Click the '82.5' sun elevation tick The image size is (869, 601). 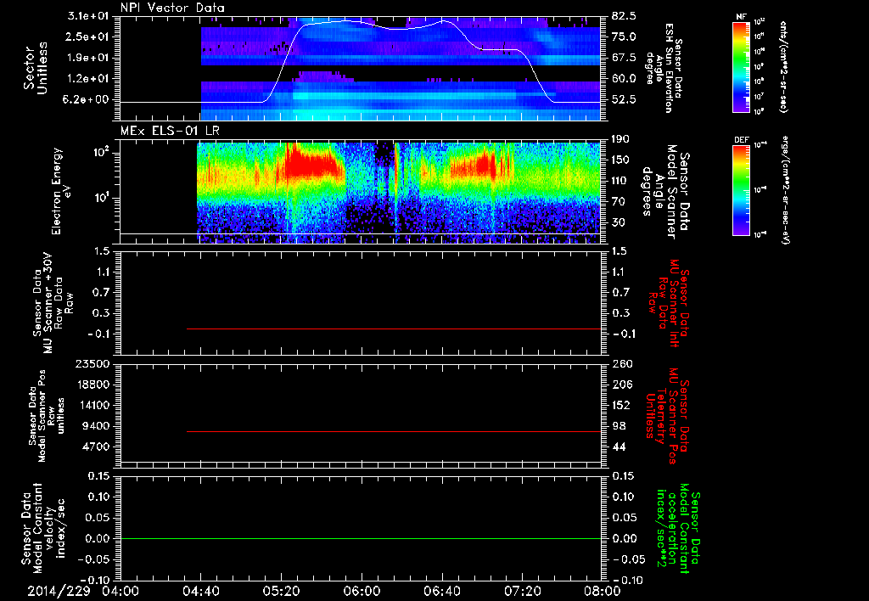(x=624, y=16)
